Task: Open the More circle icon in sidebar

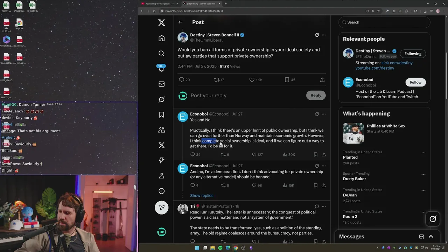Action: click(x=161, y=191)
